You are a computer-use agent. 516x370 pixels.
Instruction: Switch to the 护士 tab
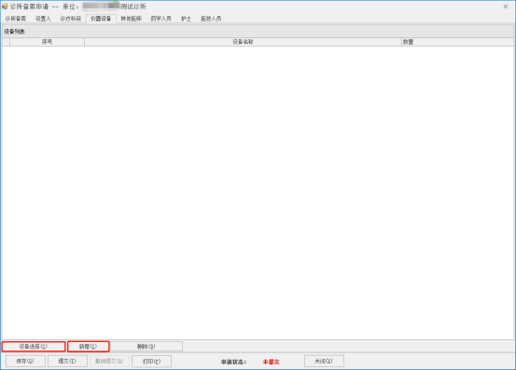[x=187, y=19]
